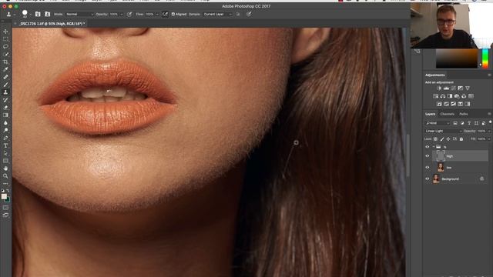The width and height of the screenshot is (493, 277).
Task: Select the Healing Brush tool
Action: pos(5,77)
